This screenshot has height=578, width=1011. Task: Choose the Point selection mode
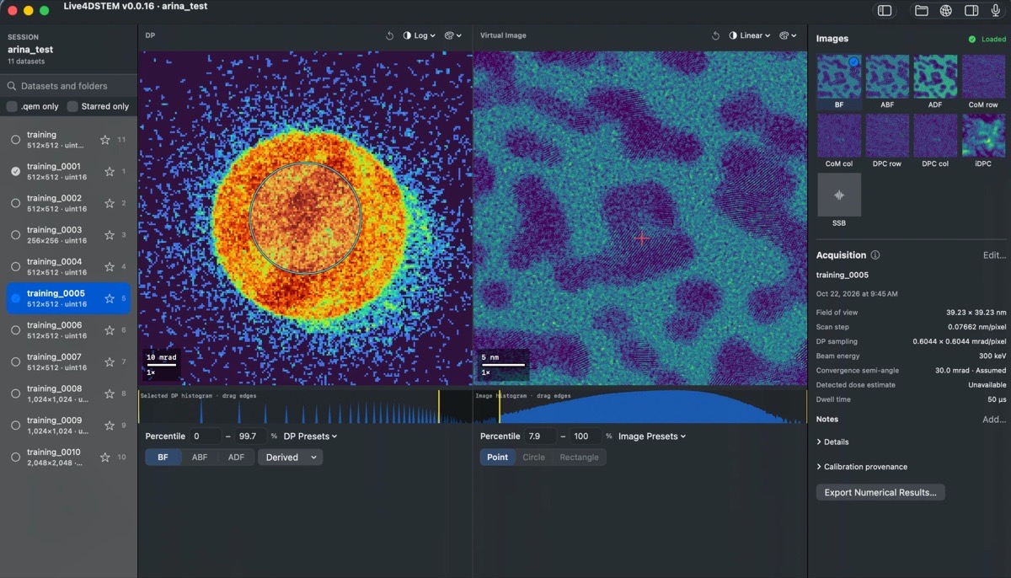pyautogui.click(x=497, y=458)
